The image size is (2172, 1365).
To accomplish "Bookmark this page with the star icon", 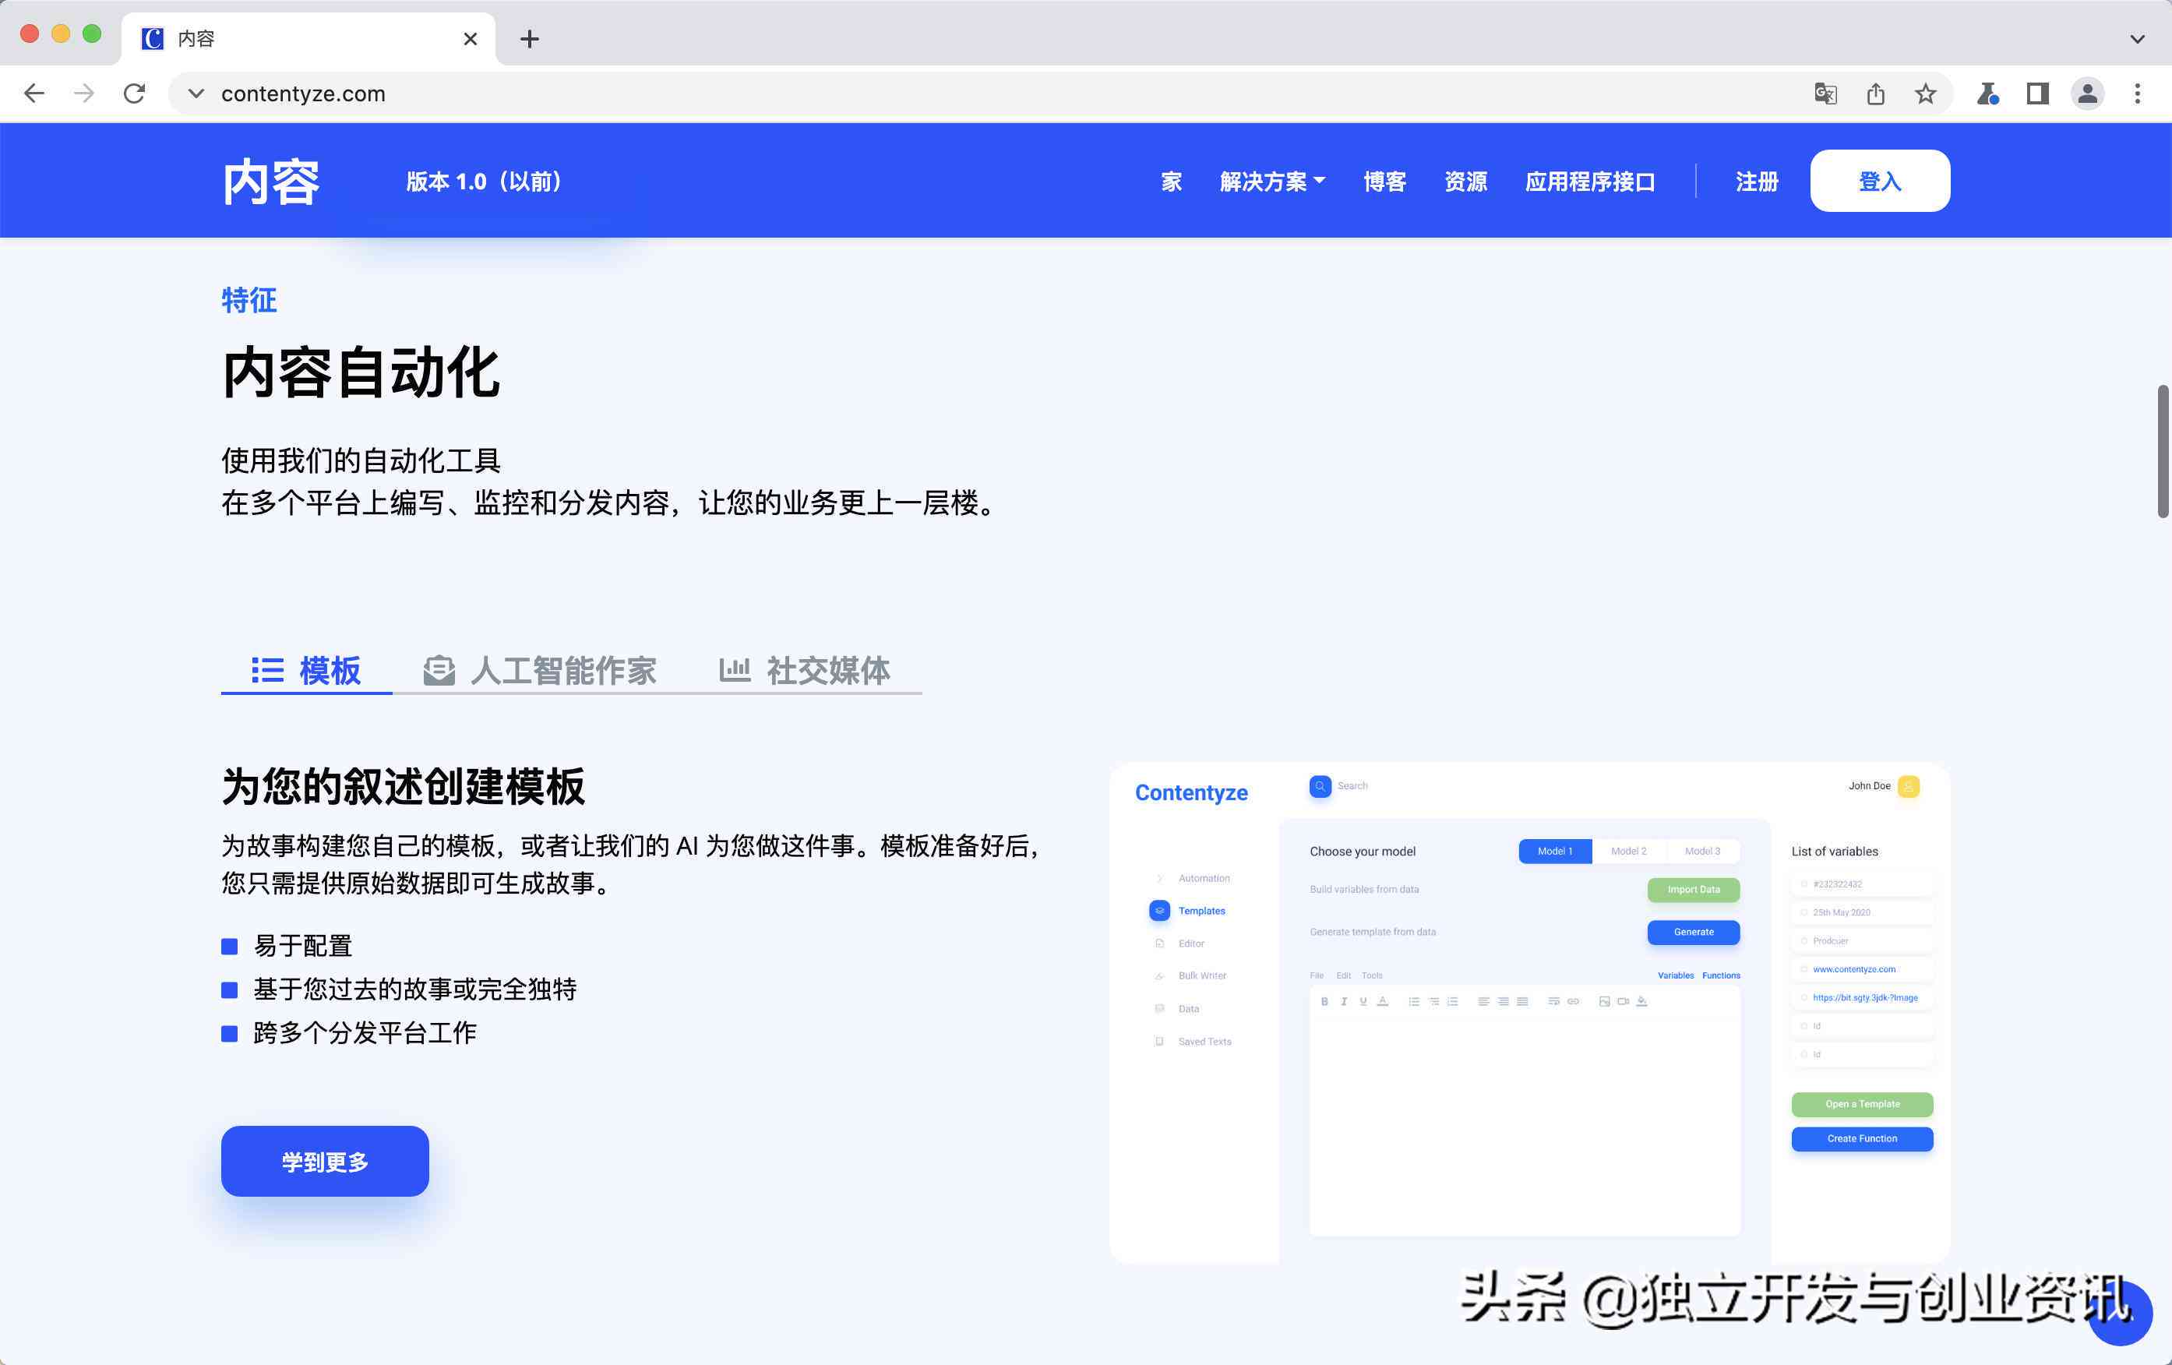I will click(1926, 93).
